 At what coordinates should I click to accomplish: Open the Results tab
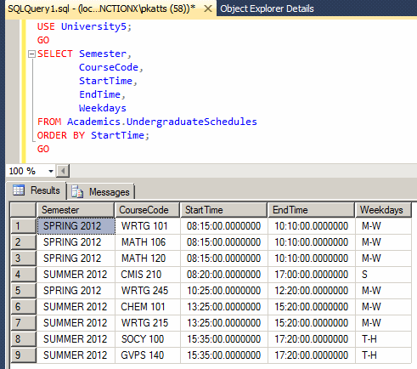coord(37,190)
